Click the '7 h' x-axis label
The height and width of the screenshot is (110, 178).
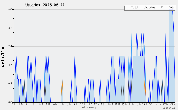point(62,104)
